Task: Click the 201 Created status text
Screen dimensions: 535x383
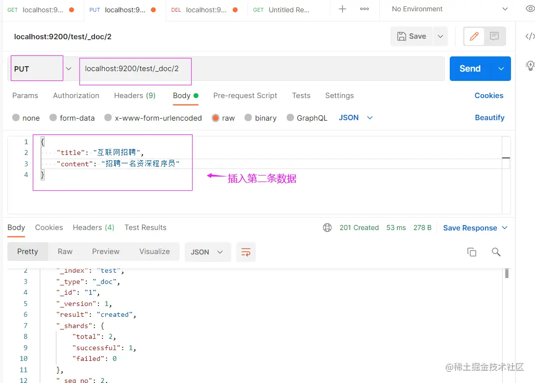Action: click(359, 228)
